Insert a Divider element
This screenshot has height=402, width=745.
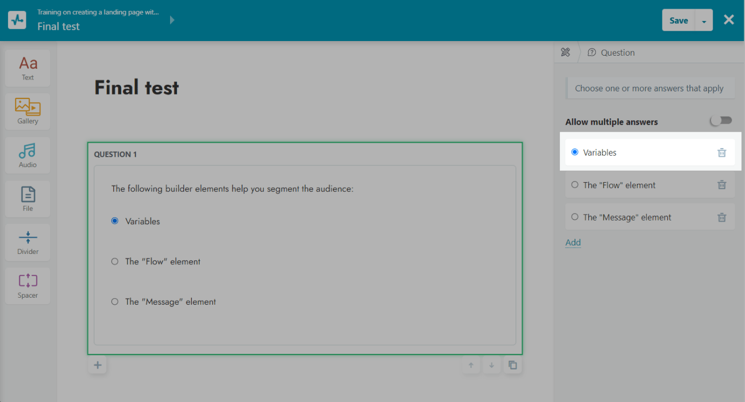(x=28, y=242)
